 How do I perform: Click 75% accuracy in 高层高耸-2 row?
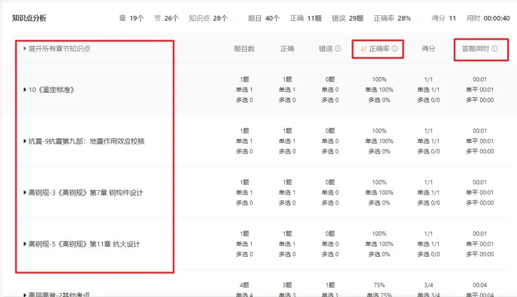point(379,285)
